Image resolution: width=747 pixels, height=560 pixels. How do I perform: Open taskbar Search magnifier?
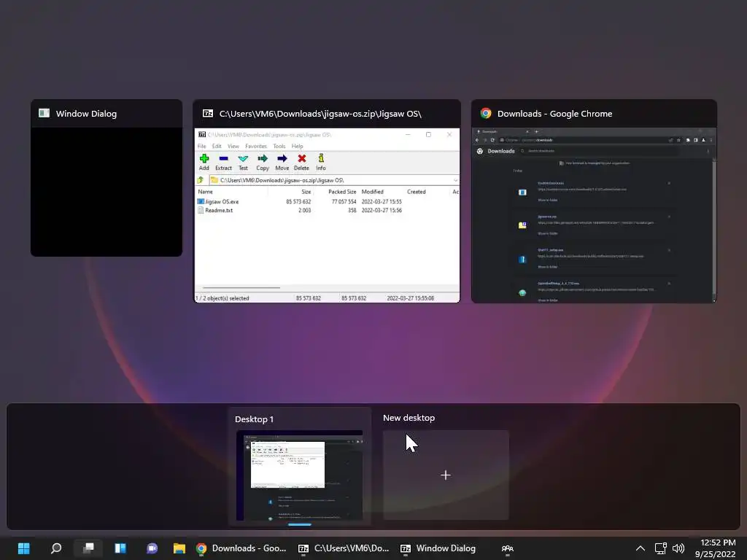tap(56, 548)
